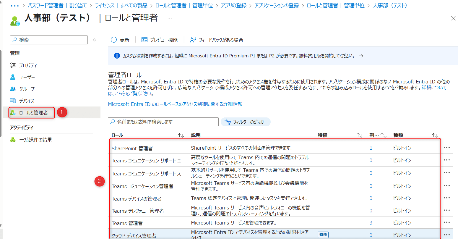The width and height of the screenshot is (458, 239).
Task: Open more options for Teams コミュニケーション サポート スペシャリスト row
Action: [447, 173]
